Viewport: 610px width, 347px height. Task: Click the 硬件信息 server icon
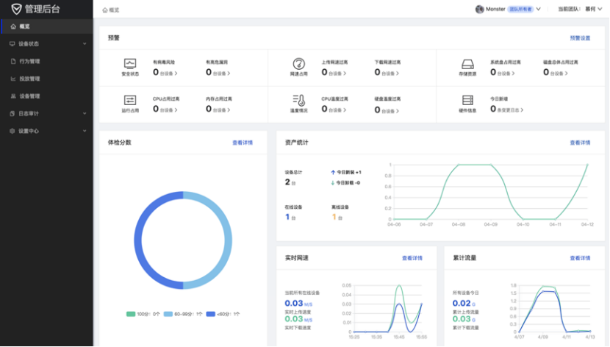467,100
